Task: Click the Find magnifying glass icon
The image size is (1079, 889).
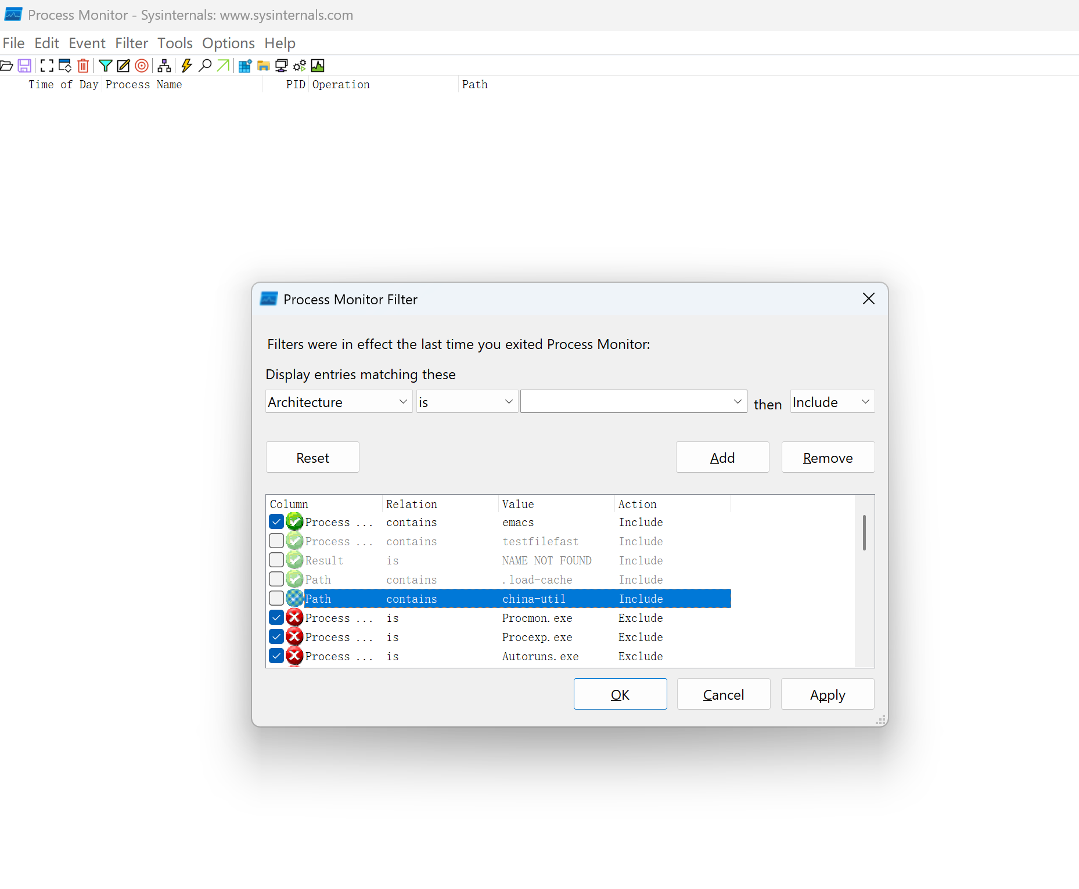Action: coord(204,66)
